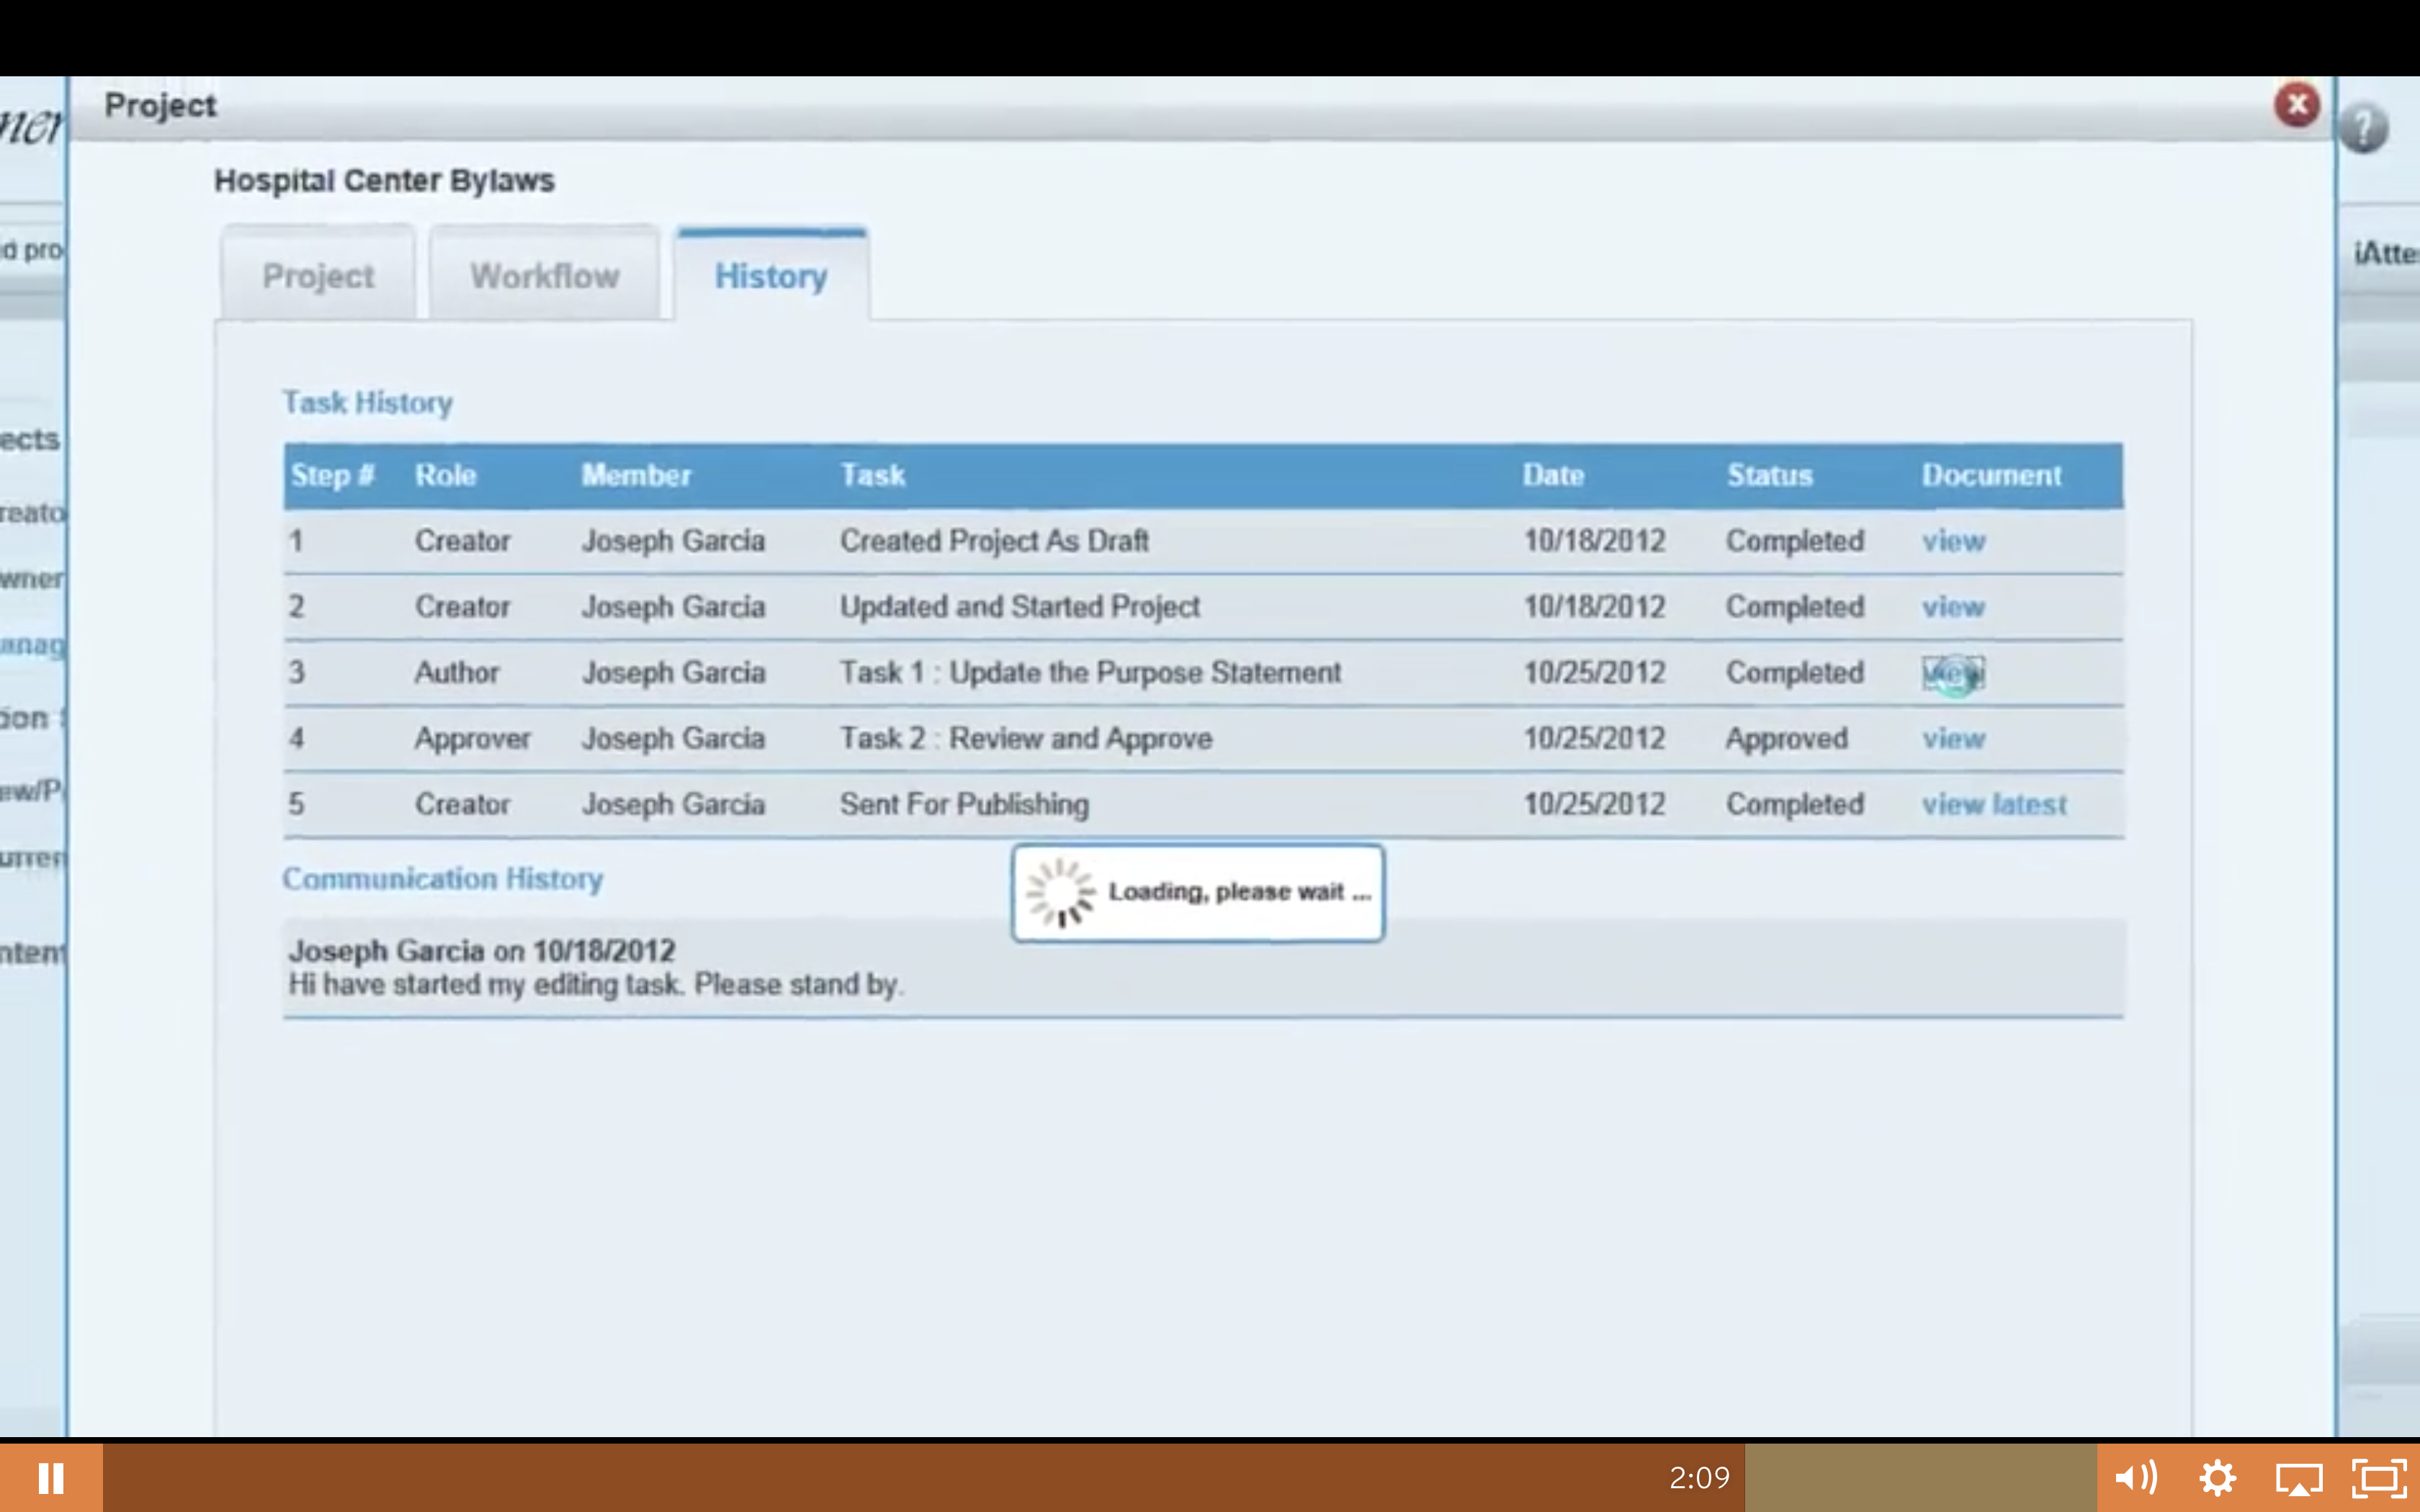2420x1512 pixels.
Task: Click the Step # column header
Action: [332, 475]
